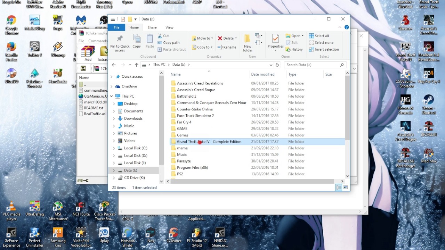Select README.txt in the WinRAR window
Viewport: 445px width, 250px height.
[94, 108]
